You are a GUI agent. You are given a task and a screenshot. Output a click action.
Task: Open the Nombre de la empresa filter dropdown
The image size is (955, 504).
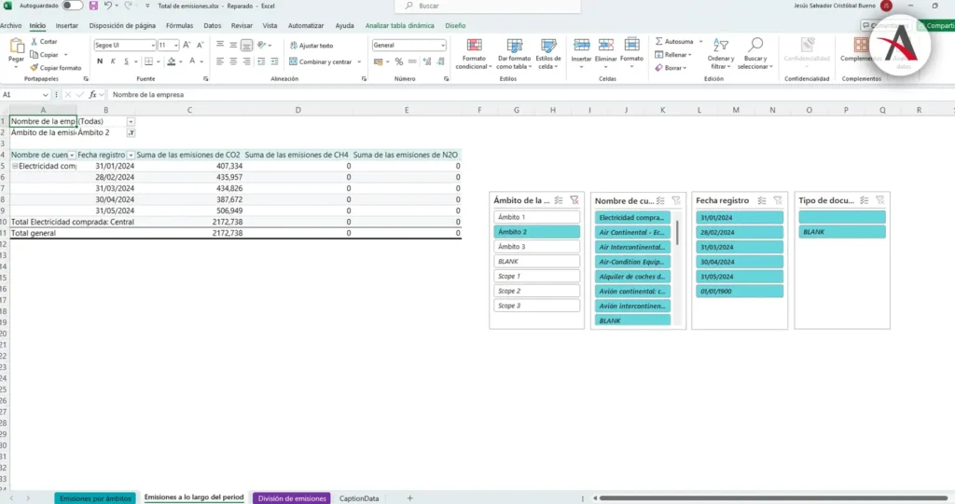tap(131, 121)
